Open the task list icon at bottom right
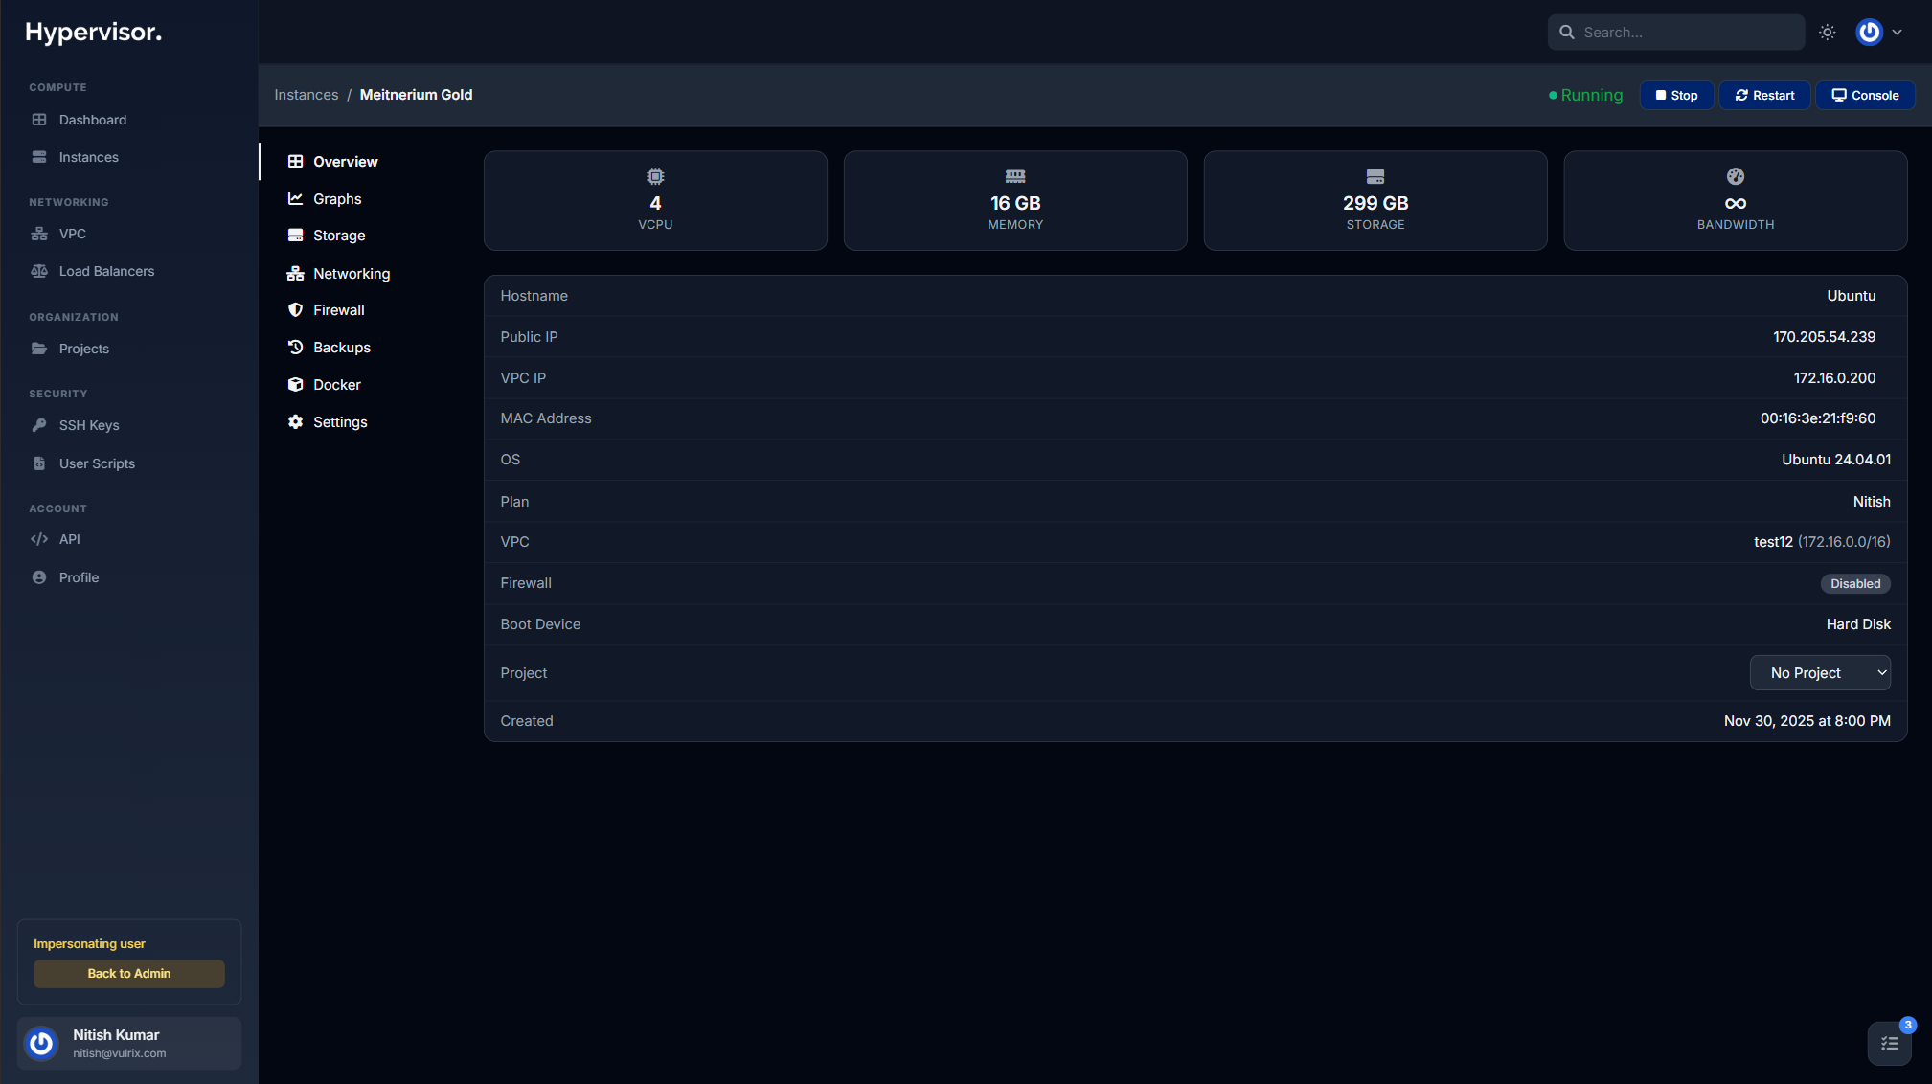This screenshot has width=1932, height=1084. 1888,1043
